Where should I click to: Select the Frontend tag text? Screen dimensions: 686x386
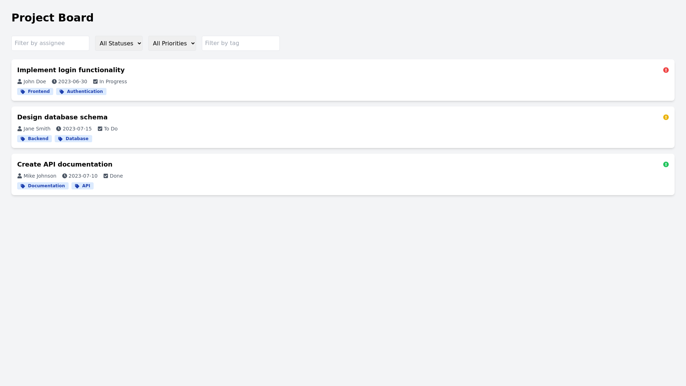click(x=39, y=91)
